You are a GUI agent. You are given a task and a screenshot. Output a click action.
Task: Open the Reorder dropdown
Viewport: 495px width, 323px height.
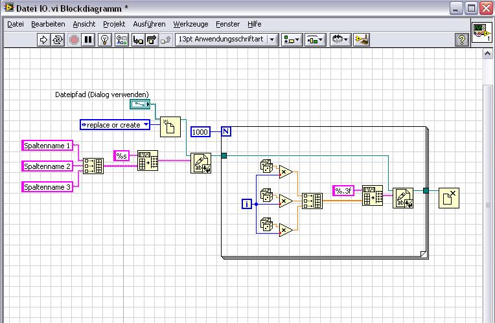tap(340, 39)
